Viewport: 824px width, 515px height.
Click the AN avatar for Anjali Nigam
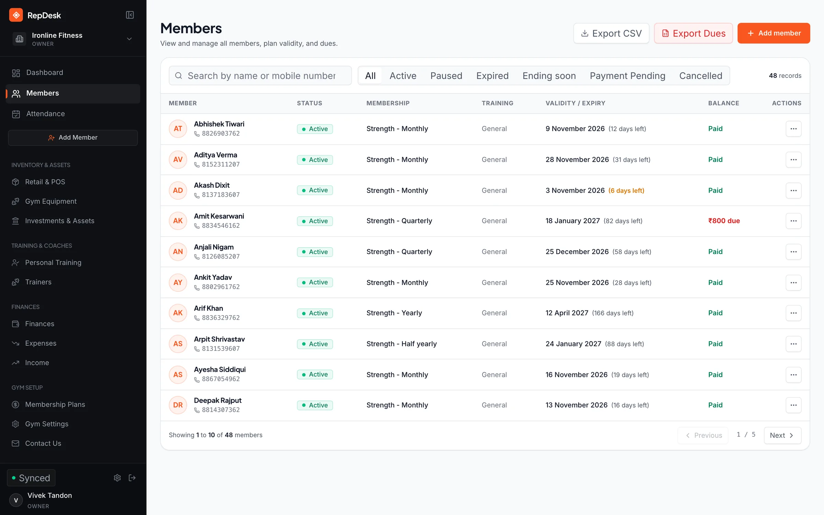[178, 252]
